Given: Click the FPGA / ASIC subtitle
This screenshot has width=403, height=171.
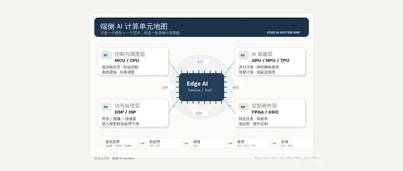Looking at the screenshot, I should [x=265, y=112].
